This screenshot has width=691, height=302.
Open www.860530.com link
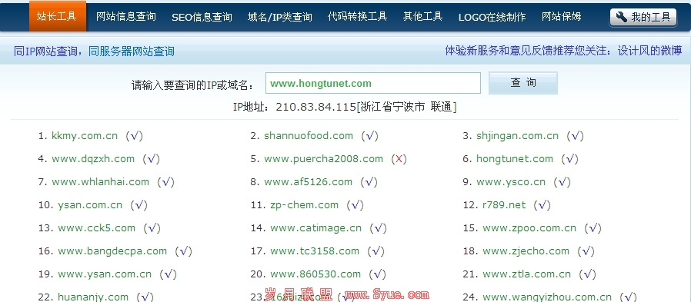pyautogui.click(x=315, y=274)
